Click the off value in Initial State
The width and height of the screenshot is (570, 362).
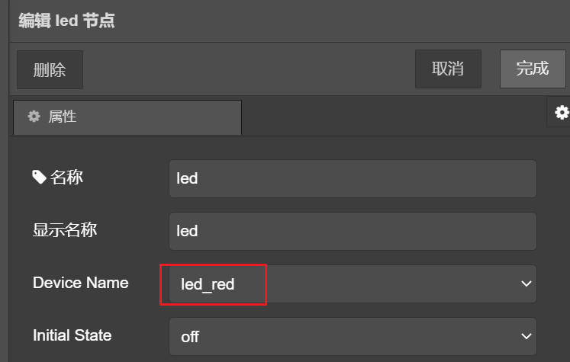(x=190, y=336)
